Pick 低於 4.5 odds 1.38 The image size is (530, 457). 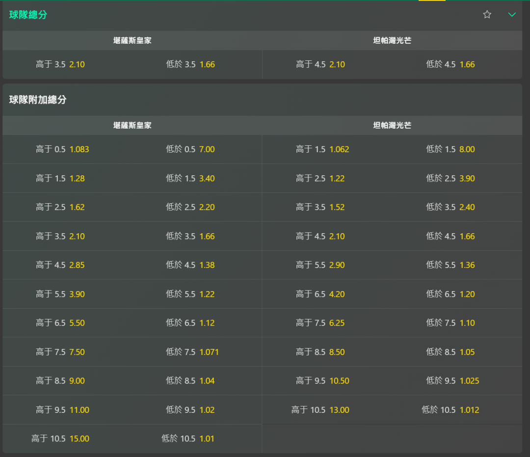(x=190, y=265)
